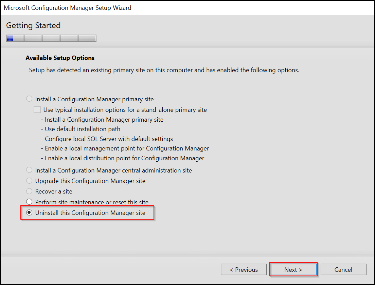Click 'Enable a local distribution point' text
The width and height of the screenshot is (375, 285).
pyautogui.click(x=122, y=158)
